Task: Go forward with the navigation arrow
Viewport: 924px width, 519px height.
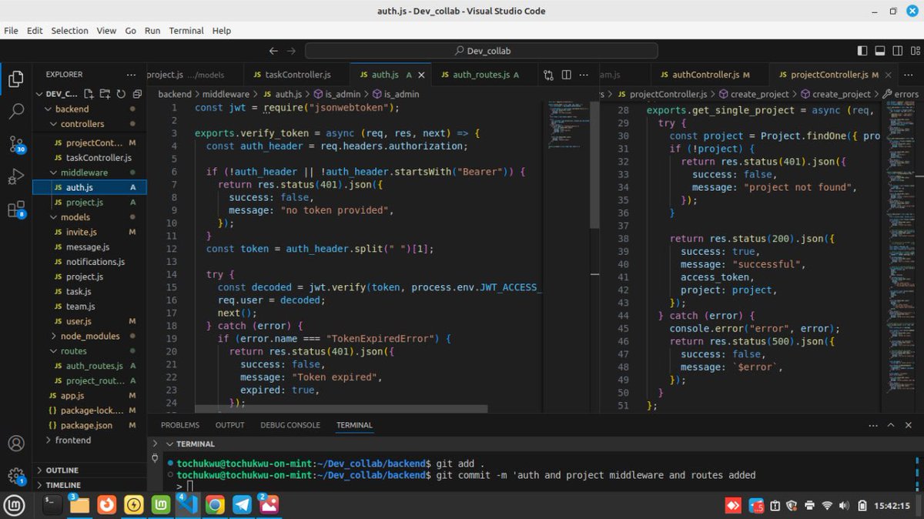Action: [x=291, y=51]
